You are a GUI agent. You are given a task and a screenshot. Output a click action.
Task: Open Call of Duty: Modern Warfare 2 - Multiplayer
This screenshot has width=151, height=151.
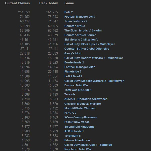[x=94, y=81]
